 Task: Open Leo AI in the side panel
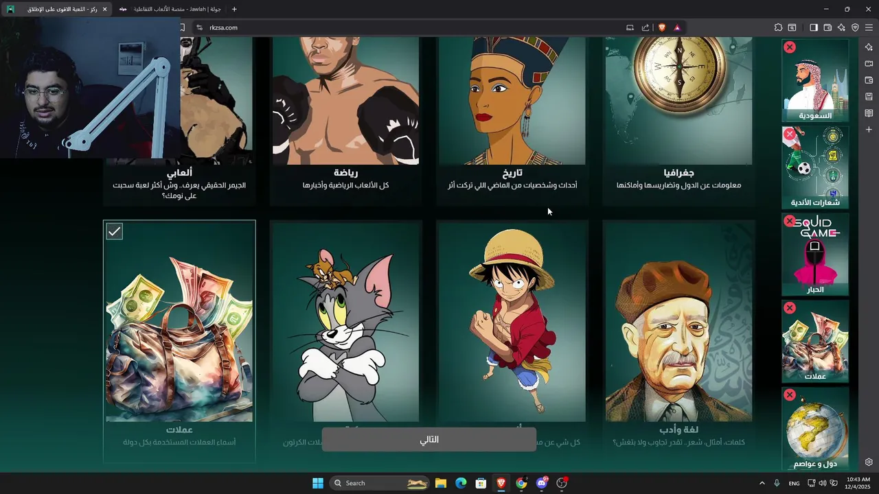tap(869, 47)
